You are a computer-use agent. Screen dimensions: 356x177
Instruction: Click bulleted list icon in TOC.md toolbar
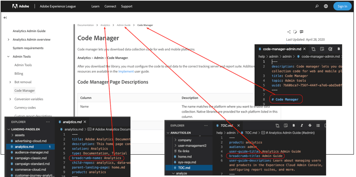[x=318, y=125]
